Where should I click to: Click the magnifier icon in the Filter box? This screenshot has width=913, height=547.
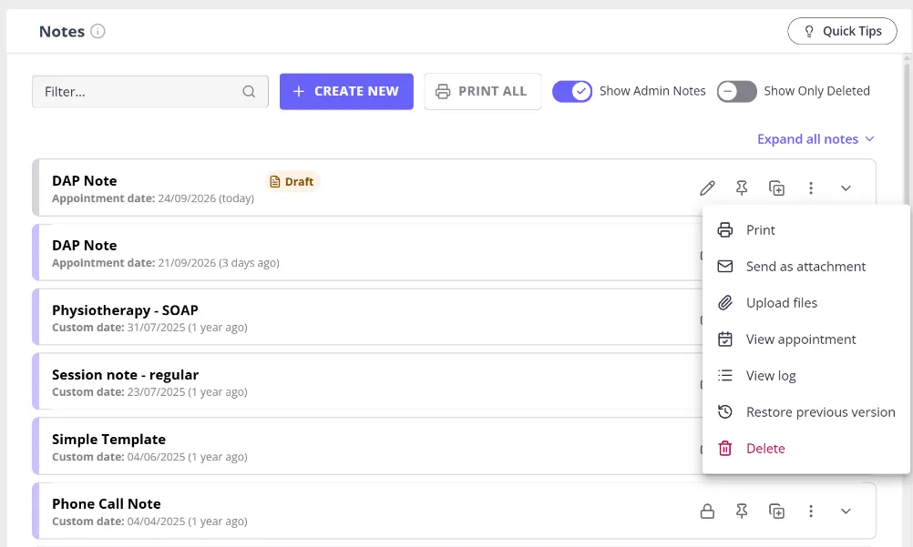coord(249,91)
